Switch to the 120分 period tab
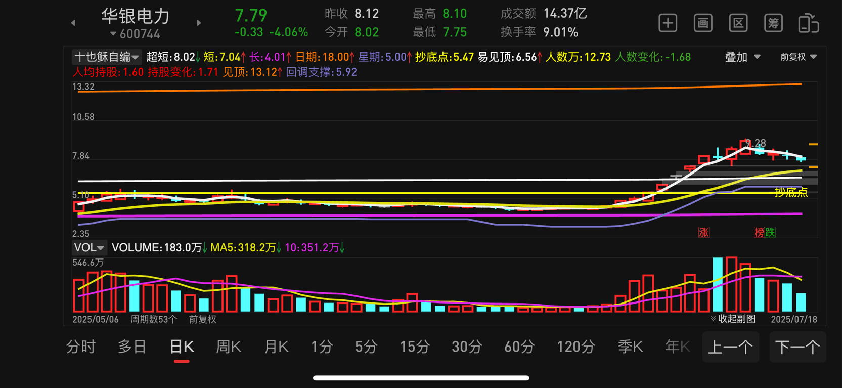 [x=575, y=347]
